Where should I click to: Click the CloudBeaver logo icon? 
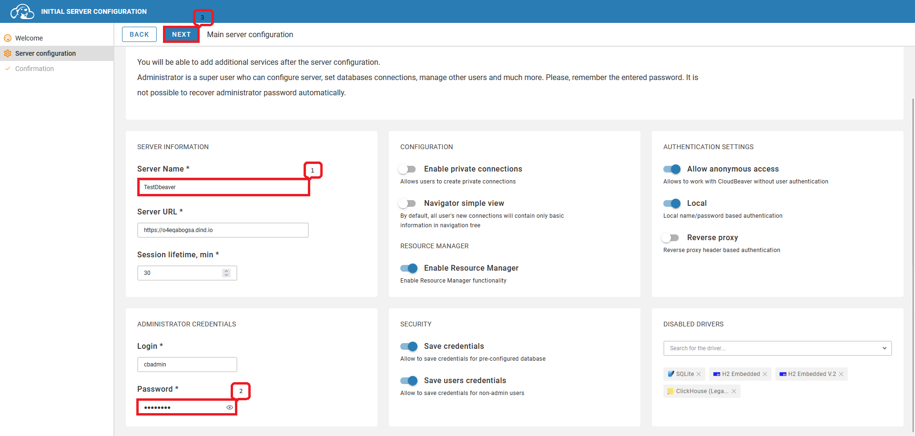click(22, 11)
